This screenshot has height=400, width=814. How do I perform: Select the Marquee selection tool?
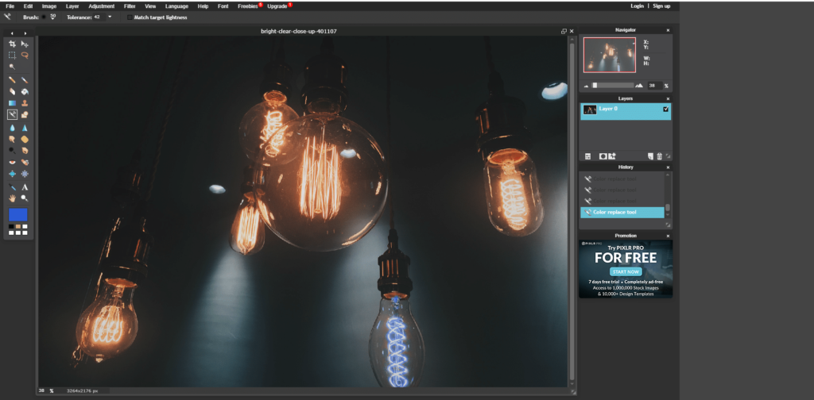tap(12, 56)
